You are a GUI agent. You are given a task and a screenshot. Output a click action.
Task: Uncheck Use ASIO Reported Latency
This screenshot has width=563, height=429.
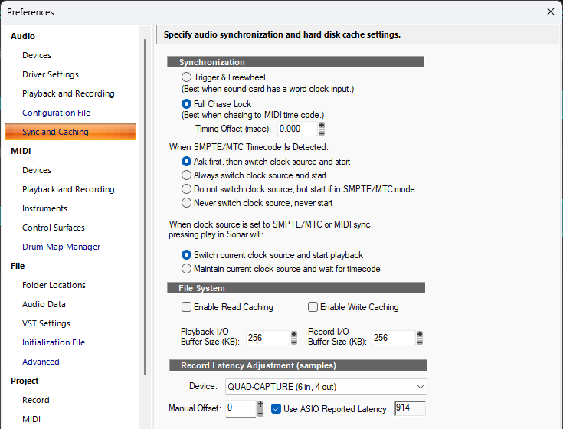276,408
